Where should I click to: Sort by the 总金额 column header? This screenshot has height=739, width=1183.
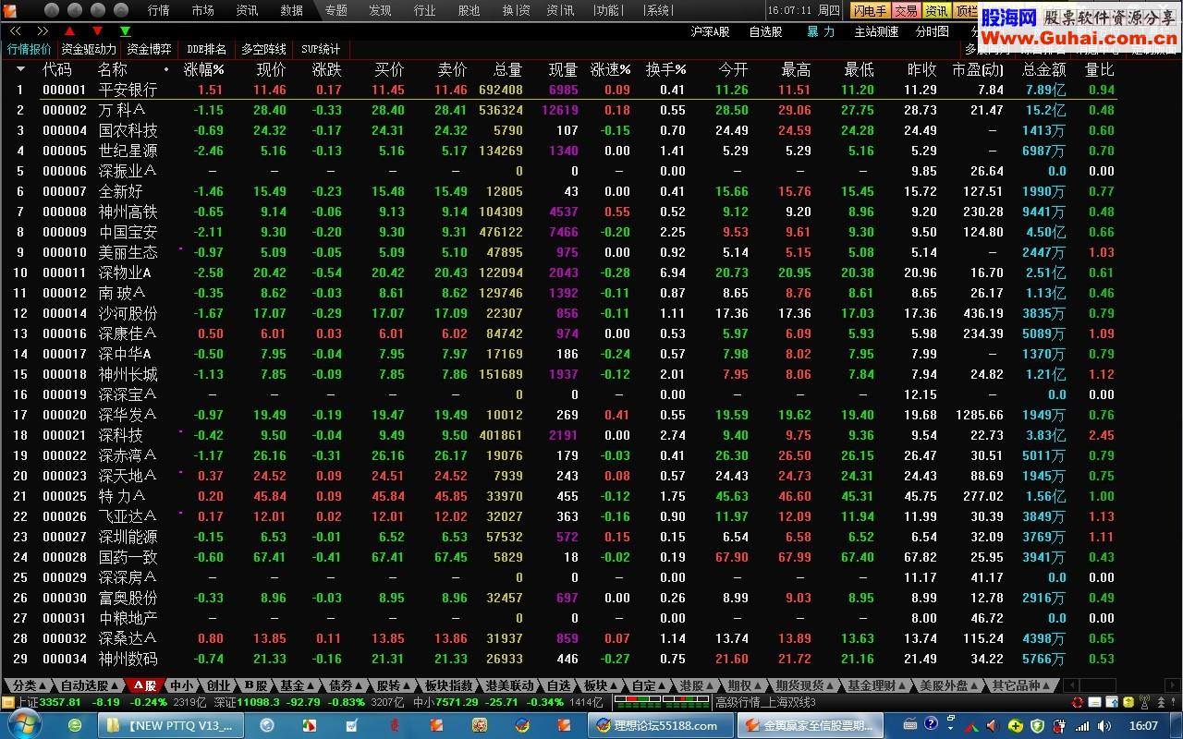(1043, 69)
